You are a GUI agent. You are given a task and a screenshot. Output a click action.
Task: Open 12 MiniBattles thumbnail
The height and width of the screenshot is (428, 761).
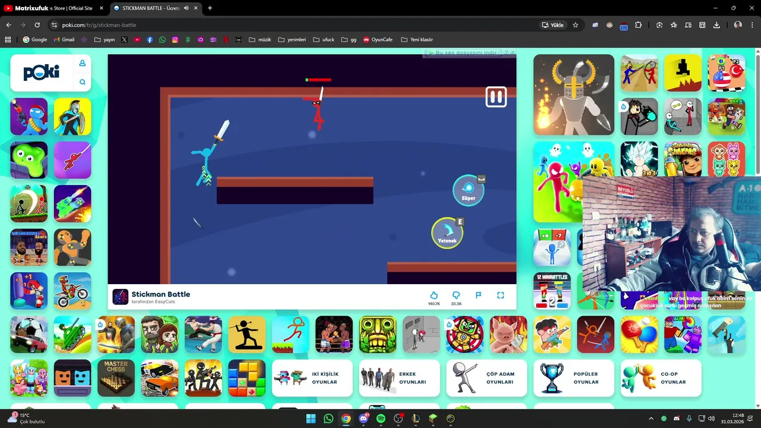(x=552, y=291)
